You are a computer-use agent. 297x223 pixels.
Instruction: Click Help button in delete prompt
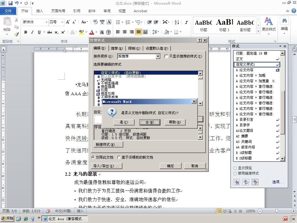point(175,122)
